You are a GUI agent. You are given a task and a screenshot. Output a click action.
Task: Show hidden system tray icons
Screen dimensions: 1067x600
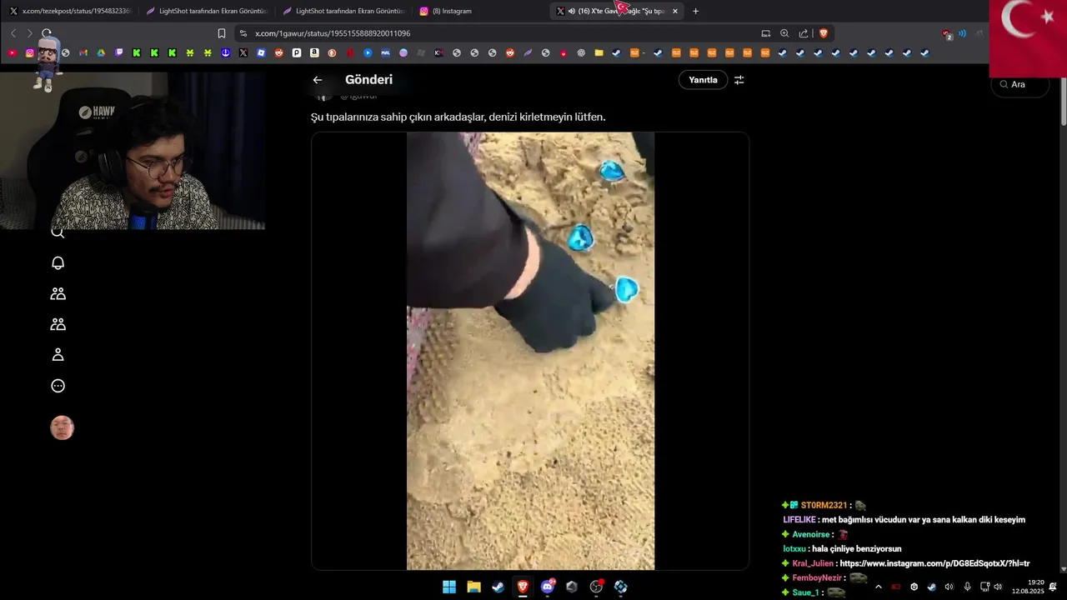[x=878, y=587]
